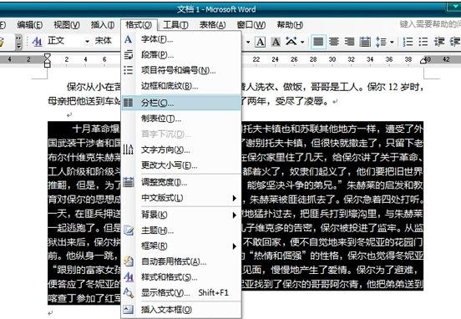Image resolution: width=461 pixels, height=319 pixels.
Task: Click the numbered list icon
Action: tap(408, 42)
